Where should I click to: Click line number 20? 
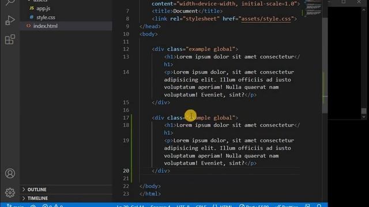(x=126, y=171)
